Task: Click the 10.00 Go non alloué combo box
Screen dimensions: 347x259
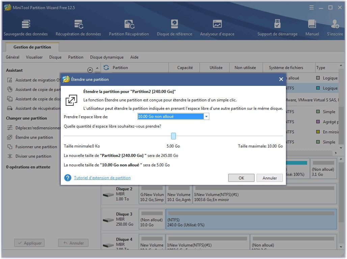Action: 173,117
